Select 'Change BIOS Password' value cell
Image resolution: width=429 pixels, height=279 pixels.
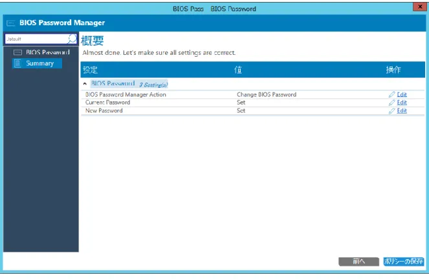pyautogui.click(x=267, y=95)
